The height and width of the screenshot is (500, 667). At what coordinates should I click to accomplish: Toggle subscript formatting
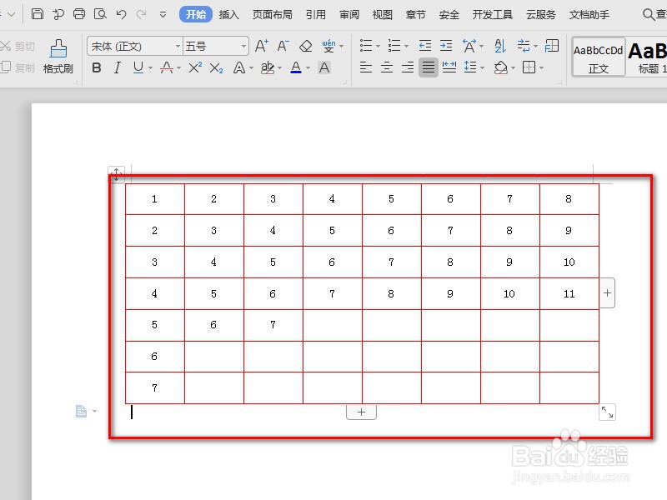pos(216,68)
